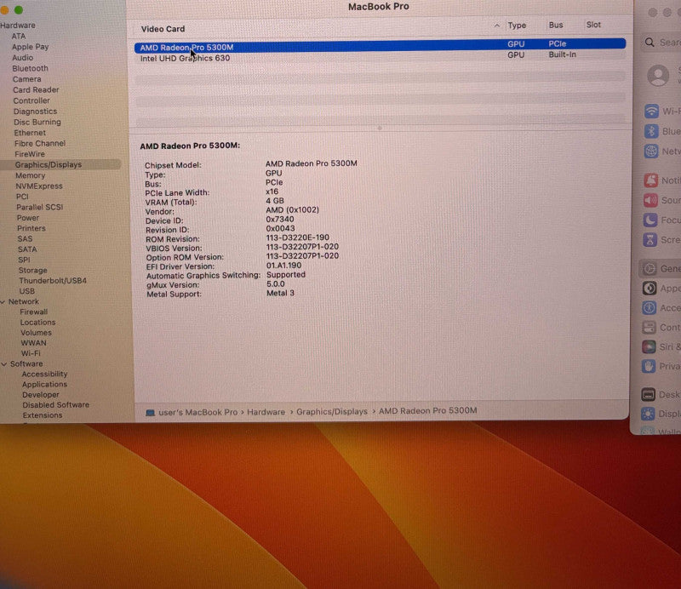Select Applications under Software
681x589 pixels.
(x=45, y=385)
